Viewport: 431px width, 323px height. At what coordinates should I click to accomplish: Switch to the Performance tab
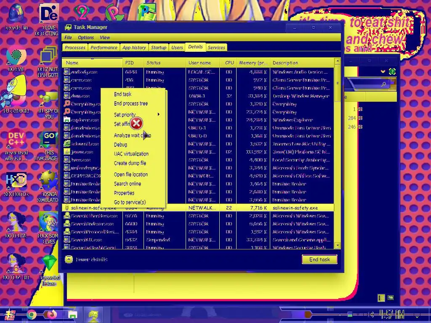pos(104,48)
